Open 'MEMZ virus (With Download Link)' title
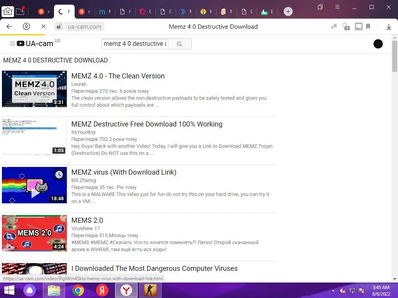The width and height of the screenshot is (398, 298). (124, 172)
